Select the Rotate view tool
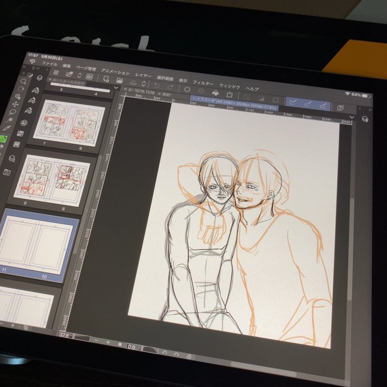Image resolution: width=387 pixels, height=387 pixels. [x=20, y=89]
